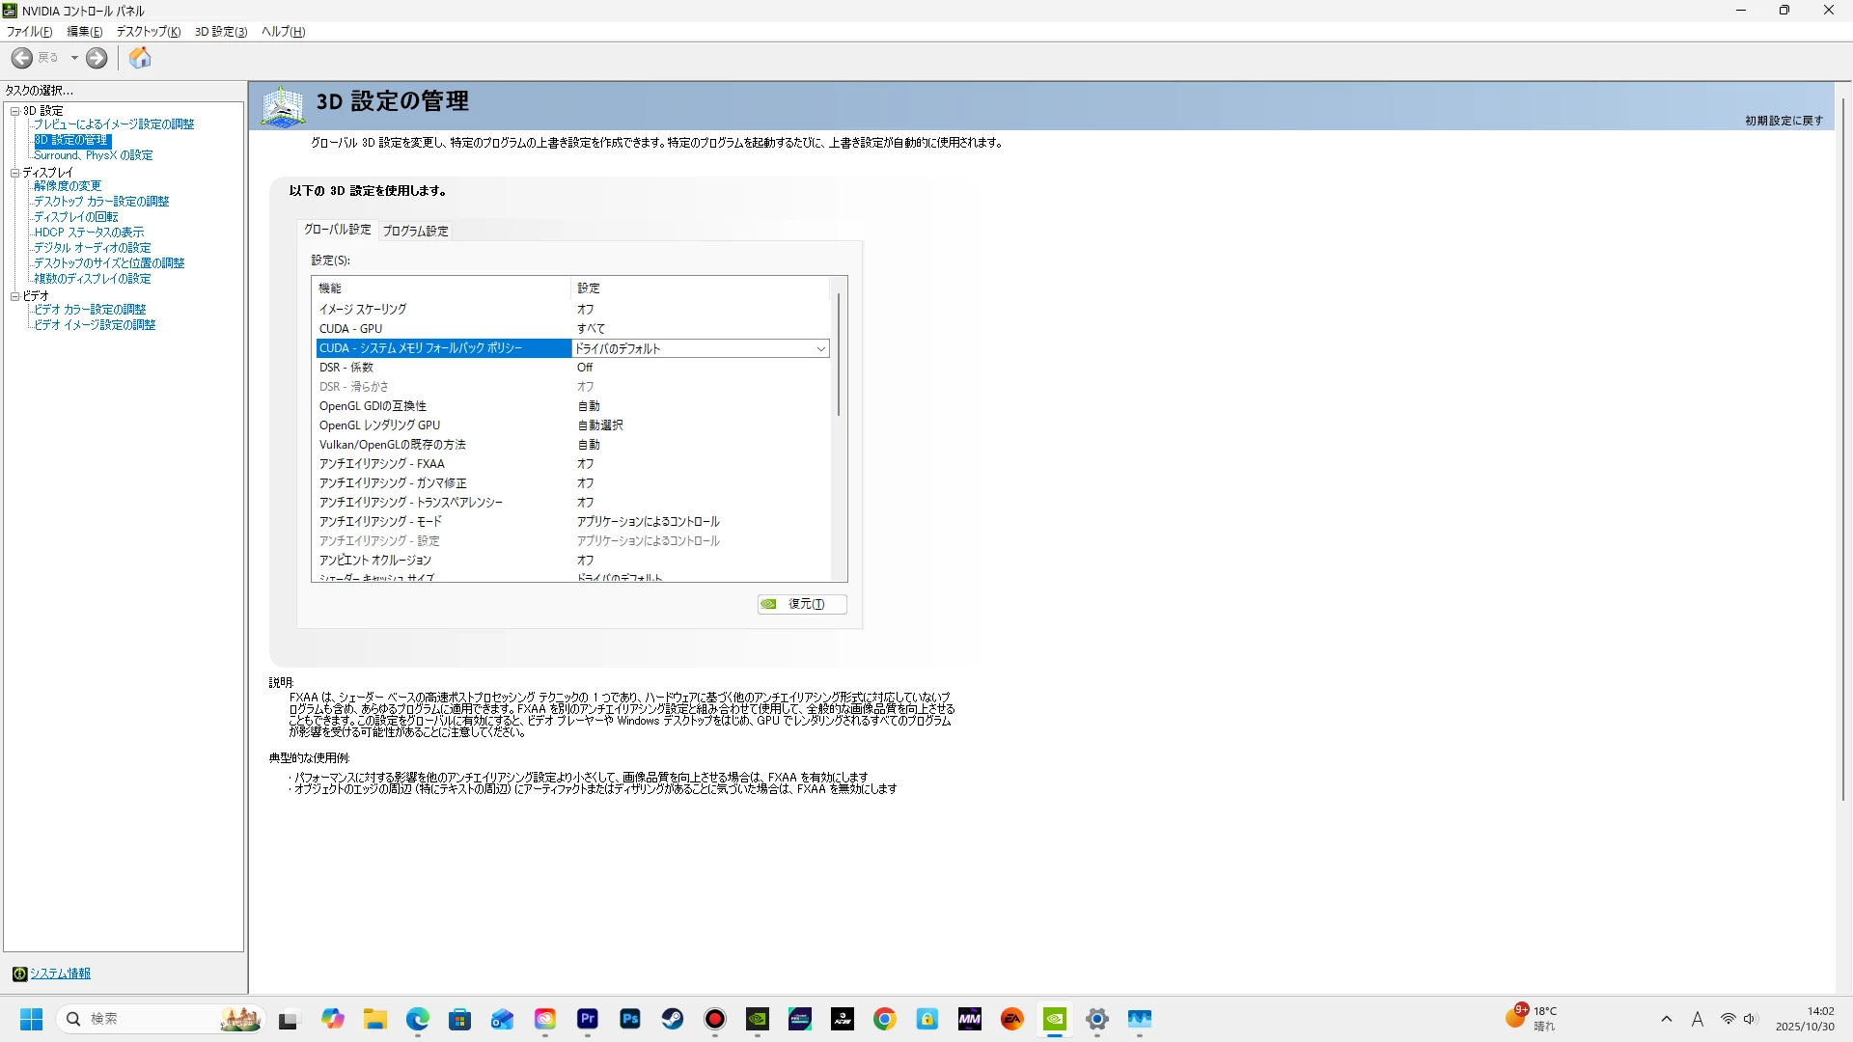The height and width of the screenshot is (1042, 1853).
Task: Switch to プログラム設定 tab
Action: tap(415, 231)
